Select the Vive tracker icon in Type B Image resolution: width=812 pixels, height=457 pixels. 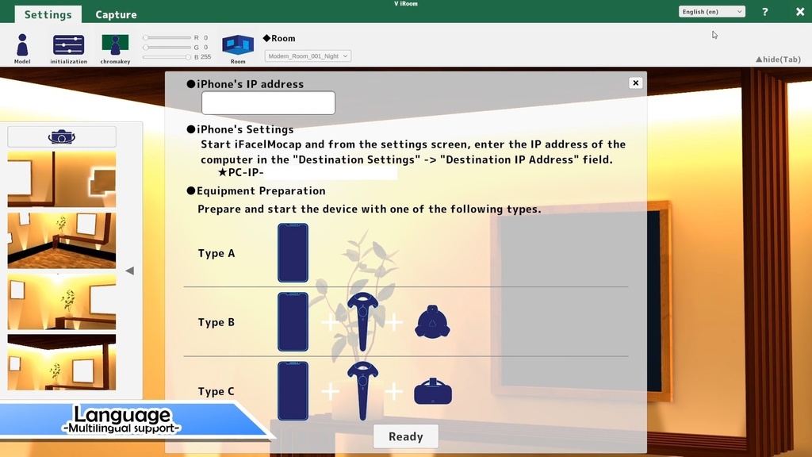[x=431, y=321]
